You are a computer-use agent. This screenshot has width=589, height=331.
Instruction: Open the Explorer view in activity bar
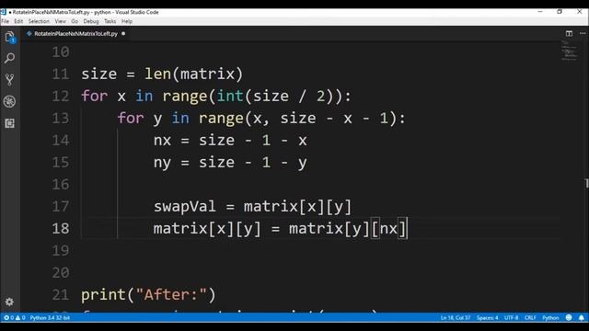point(10,37)
